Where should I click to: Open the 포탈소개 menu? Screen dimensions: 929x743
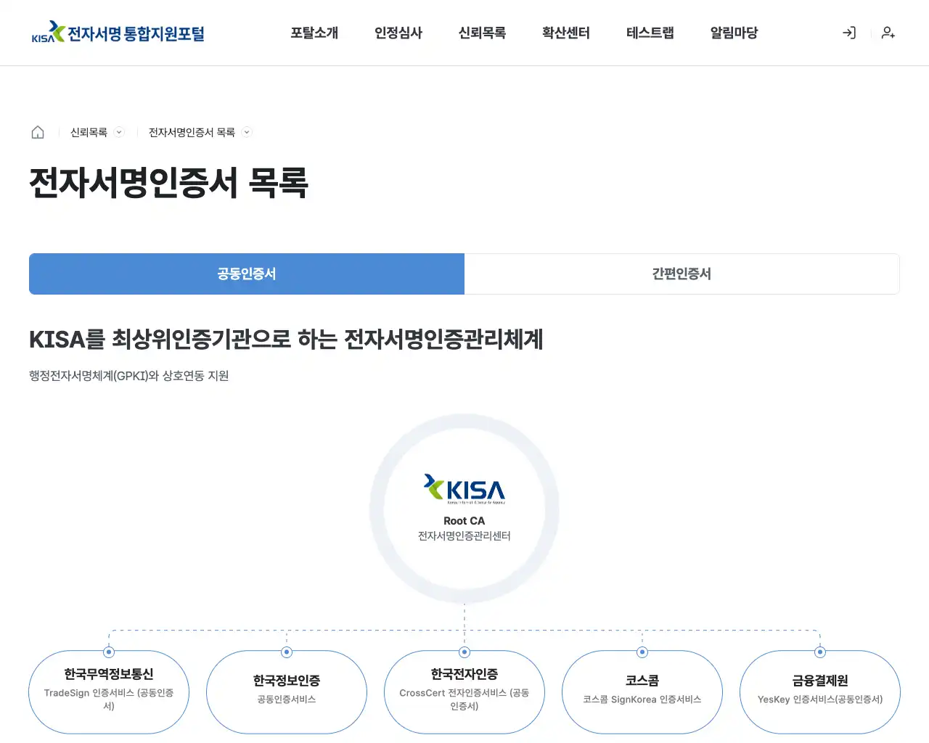314,33
